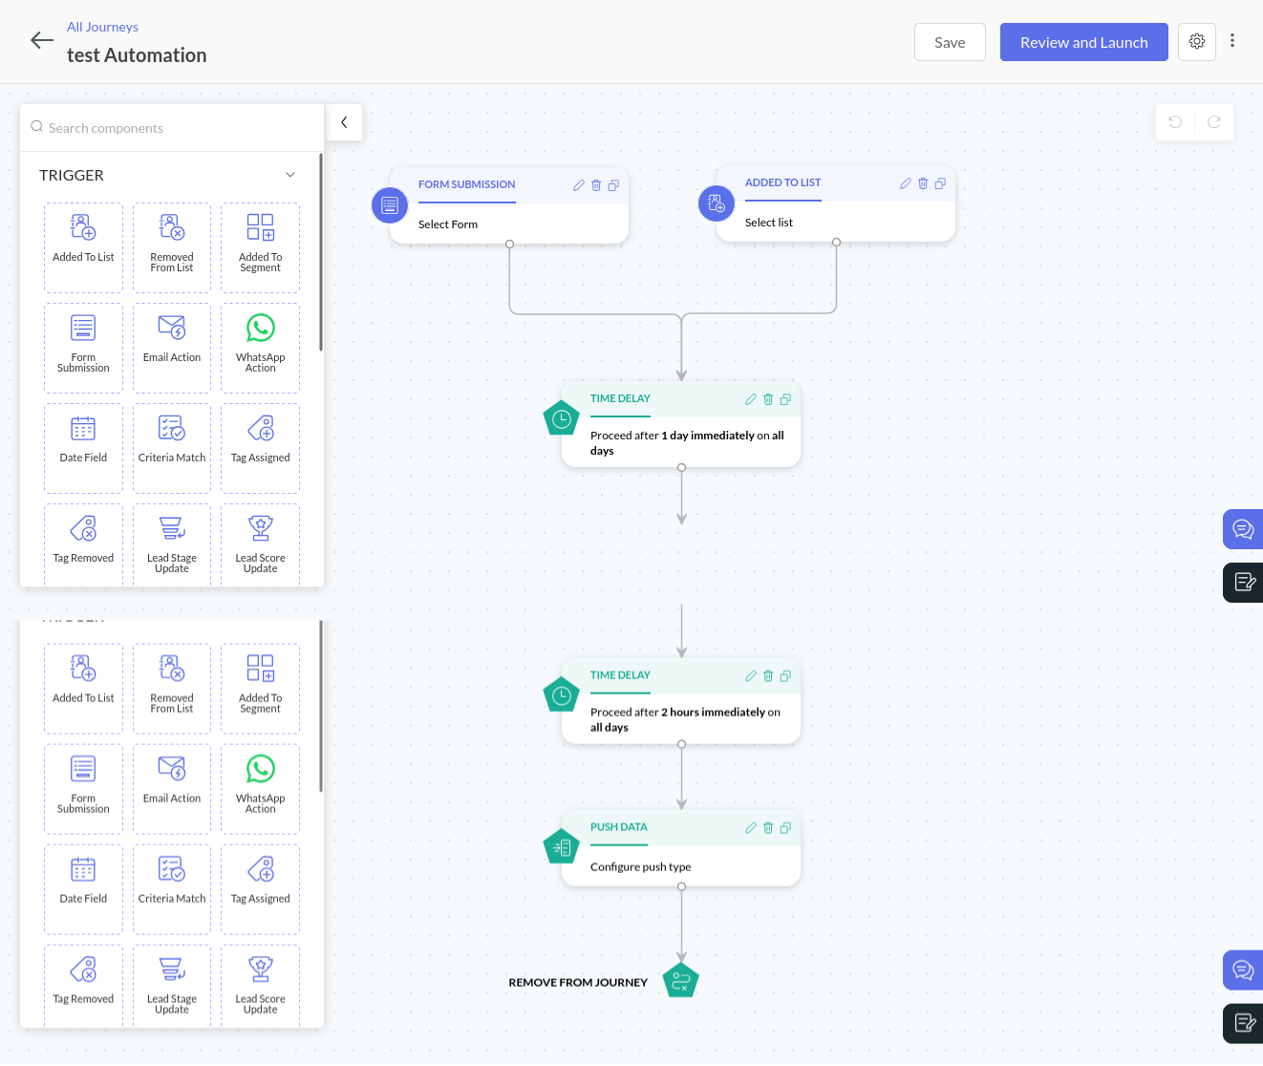This screenshot has width=1263, height=1066.
Task: Click the Select Form text
Action: tap(448, 224)
